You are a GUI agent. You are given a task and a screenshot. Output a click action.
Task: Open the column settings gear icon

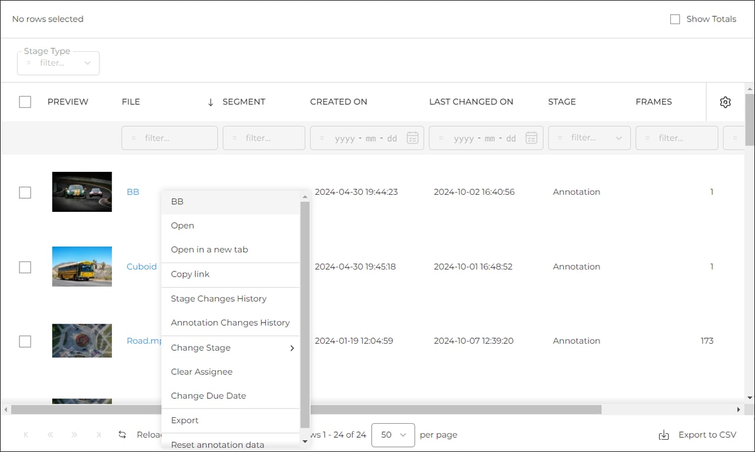(x=725, y=102)
